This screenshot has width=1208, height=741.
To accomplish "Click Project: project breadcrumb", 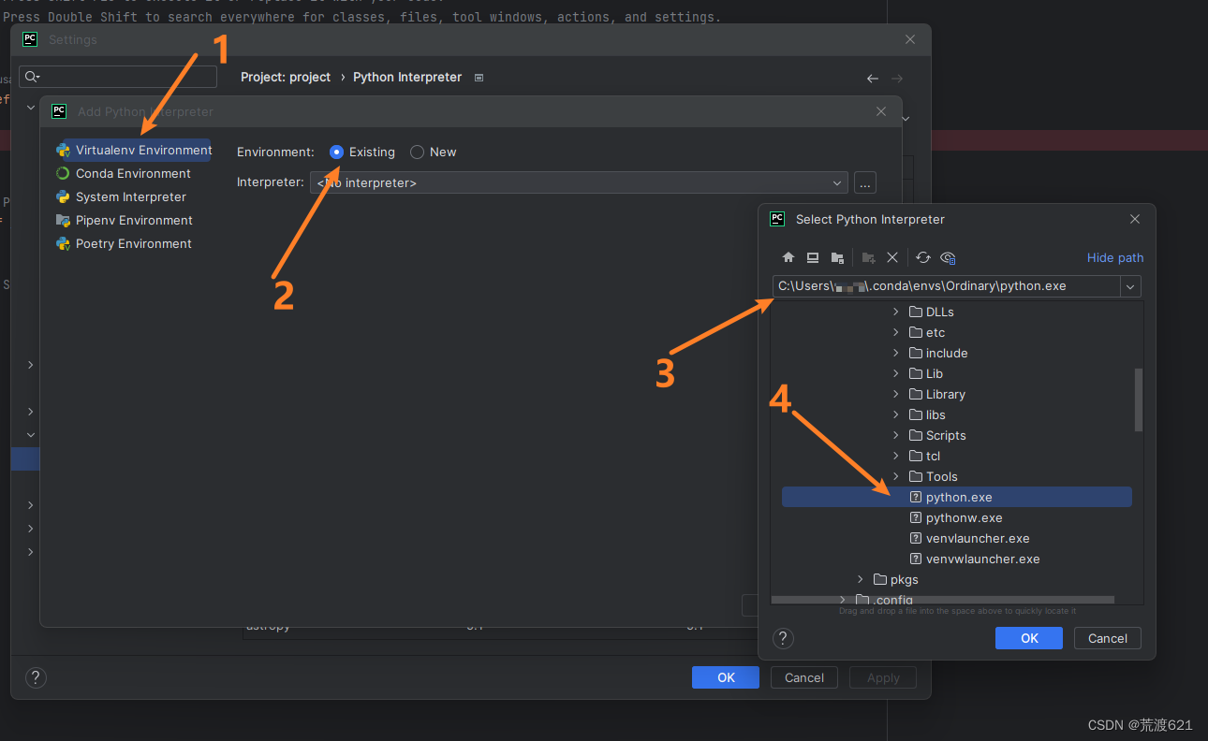I will point(286,77).
